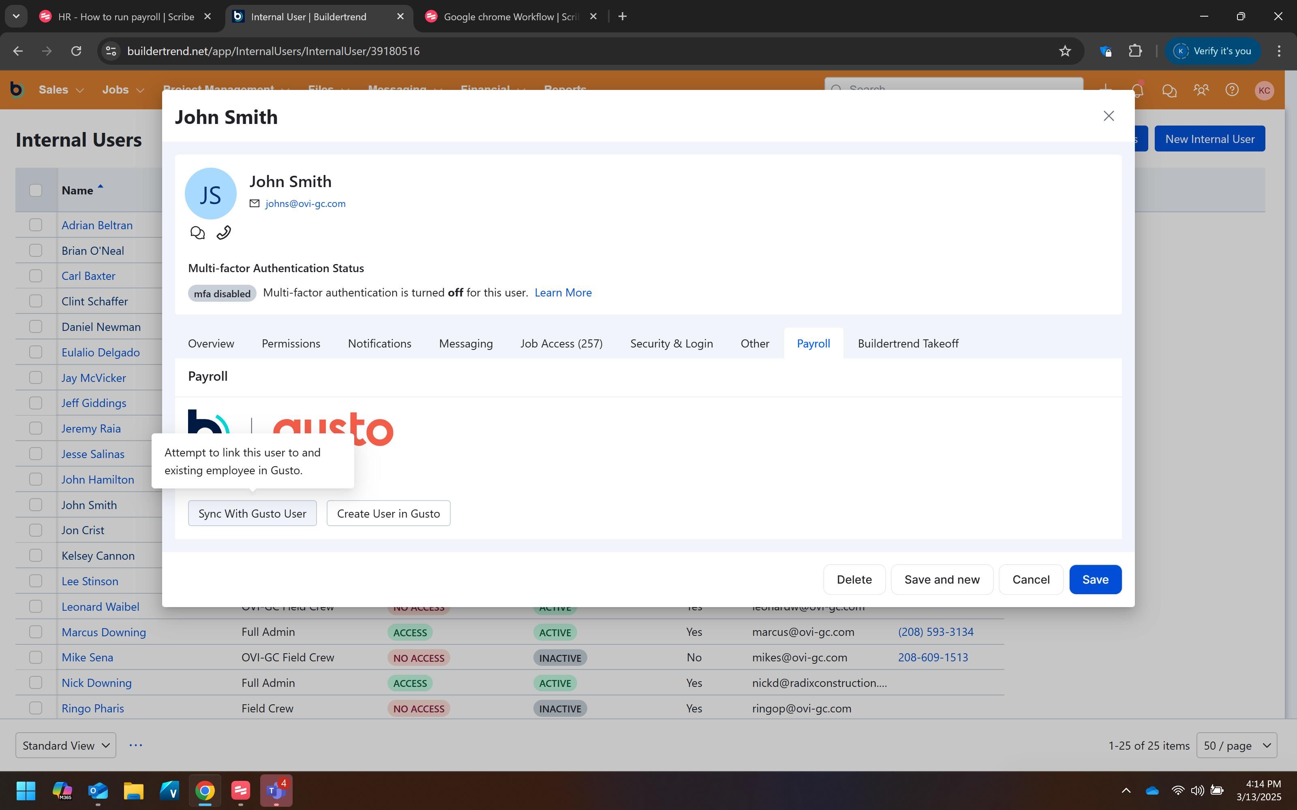
Task: Open Outlook from the taskbar
Action: [x=98, y=791]
